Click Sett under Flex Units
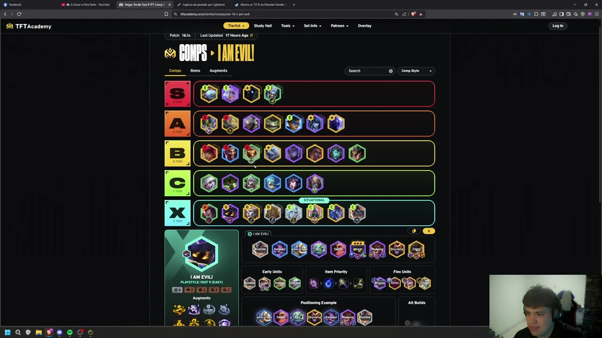Screen dimensions: 602x338 pyautogui.click(x=409, y=283)
